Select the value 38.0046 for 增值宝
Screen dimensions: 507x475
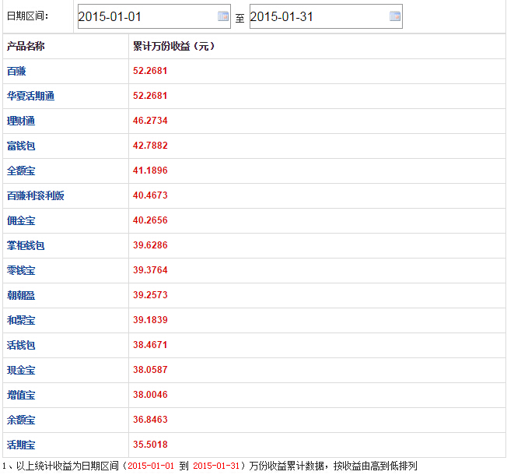click(x=150, y=395)
